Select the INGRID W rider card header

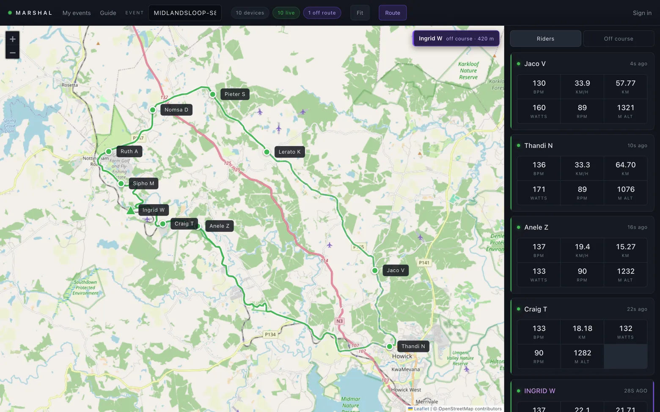click(582, 391)
